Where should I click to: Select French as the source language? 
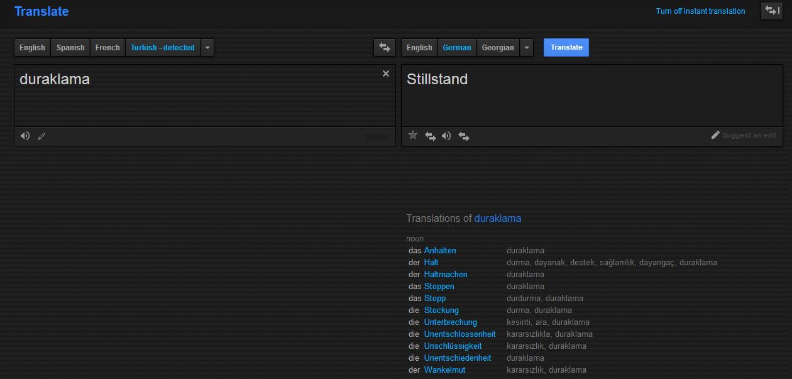coord(107,47)
